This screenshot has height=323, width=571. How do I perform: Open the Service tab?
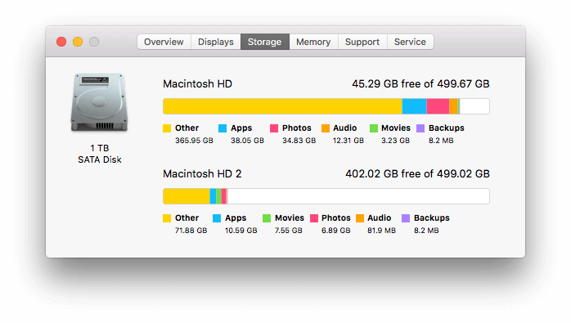410,42
